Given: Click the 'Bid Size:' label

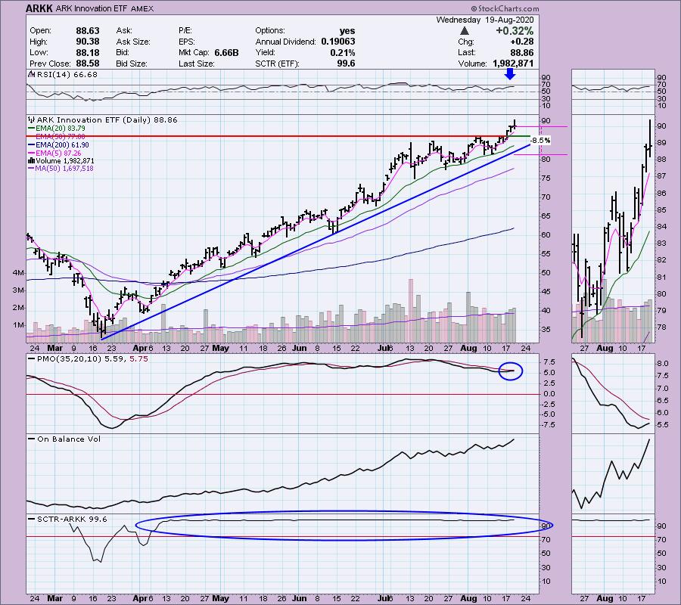Looking at the screenshot, I should [132, 64].
